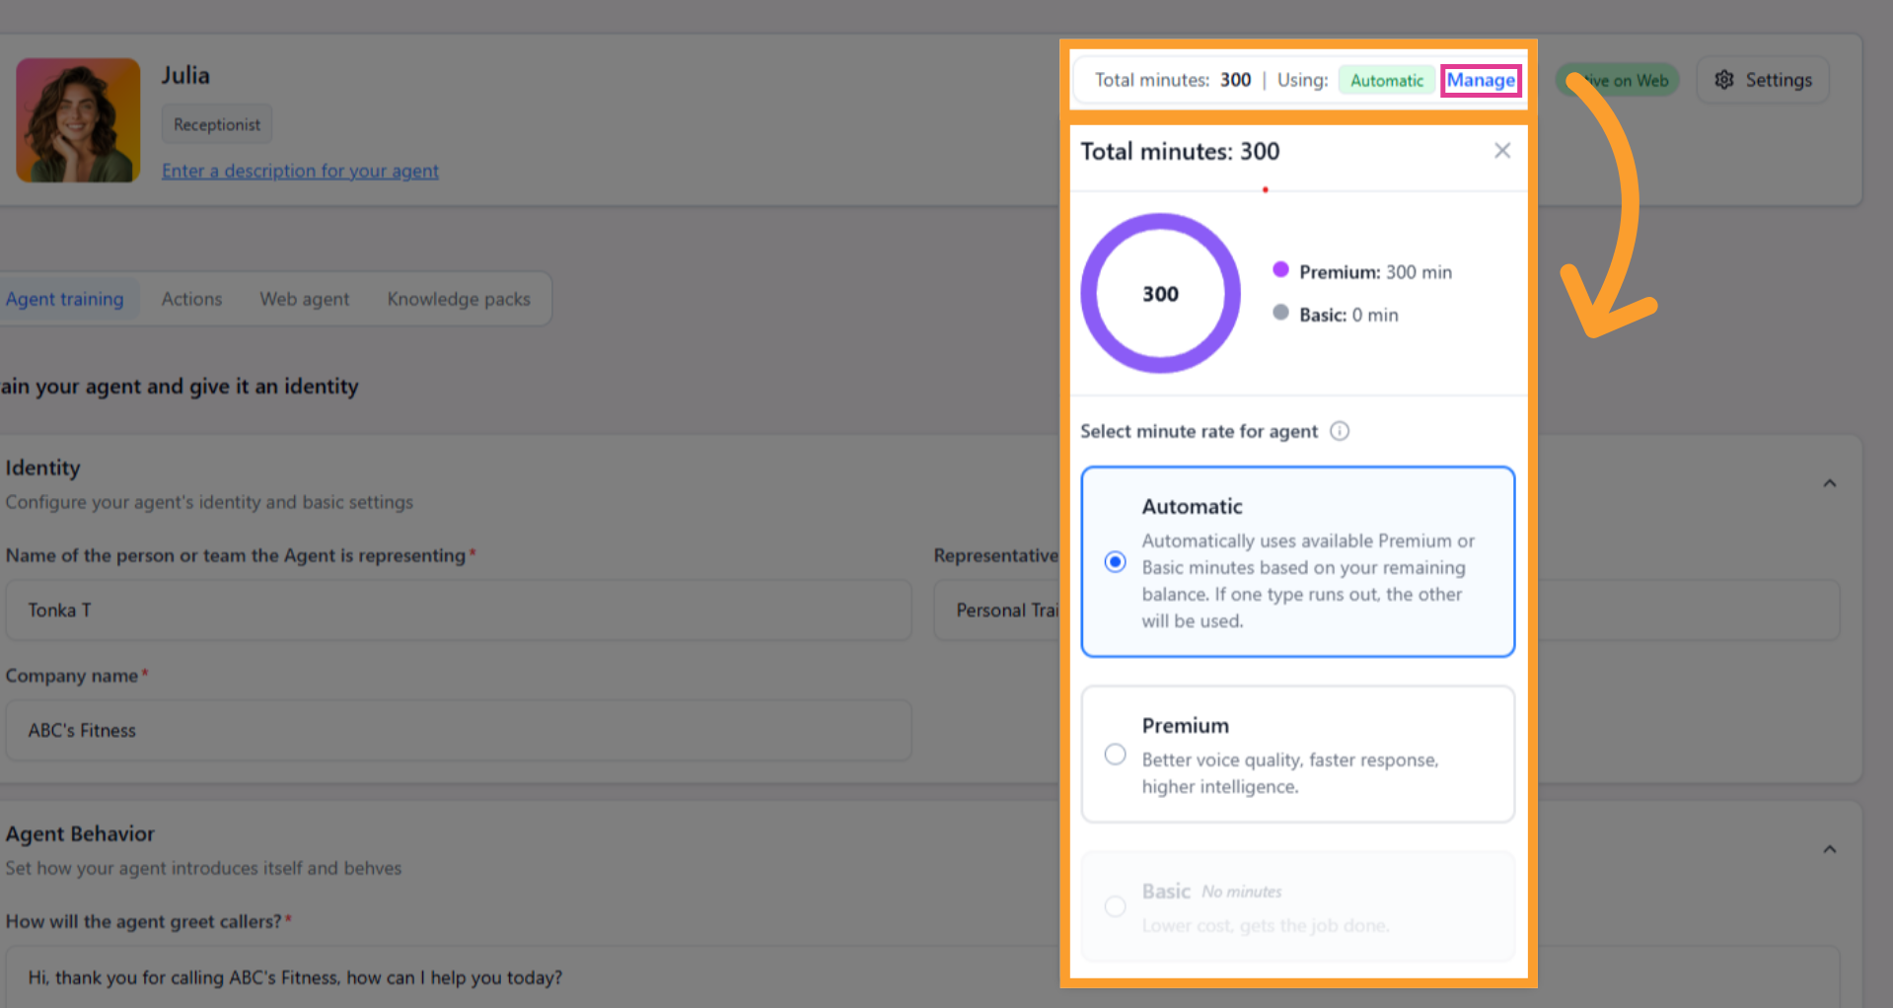Collapse the Identity section chevron
Viewport: 1893px width, 1008px height.
click(1830, 483)
